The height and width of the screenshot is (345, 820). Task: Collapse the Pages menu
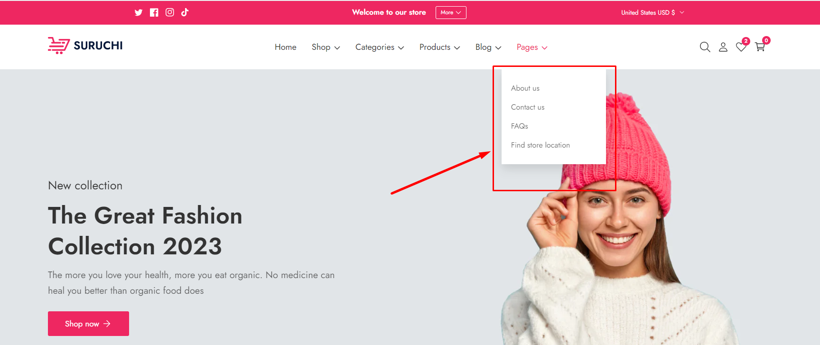[532, 47]
